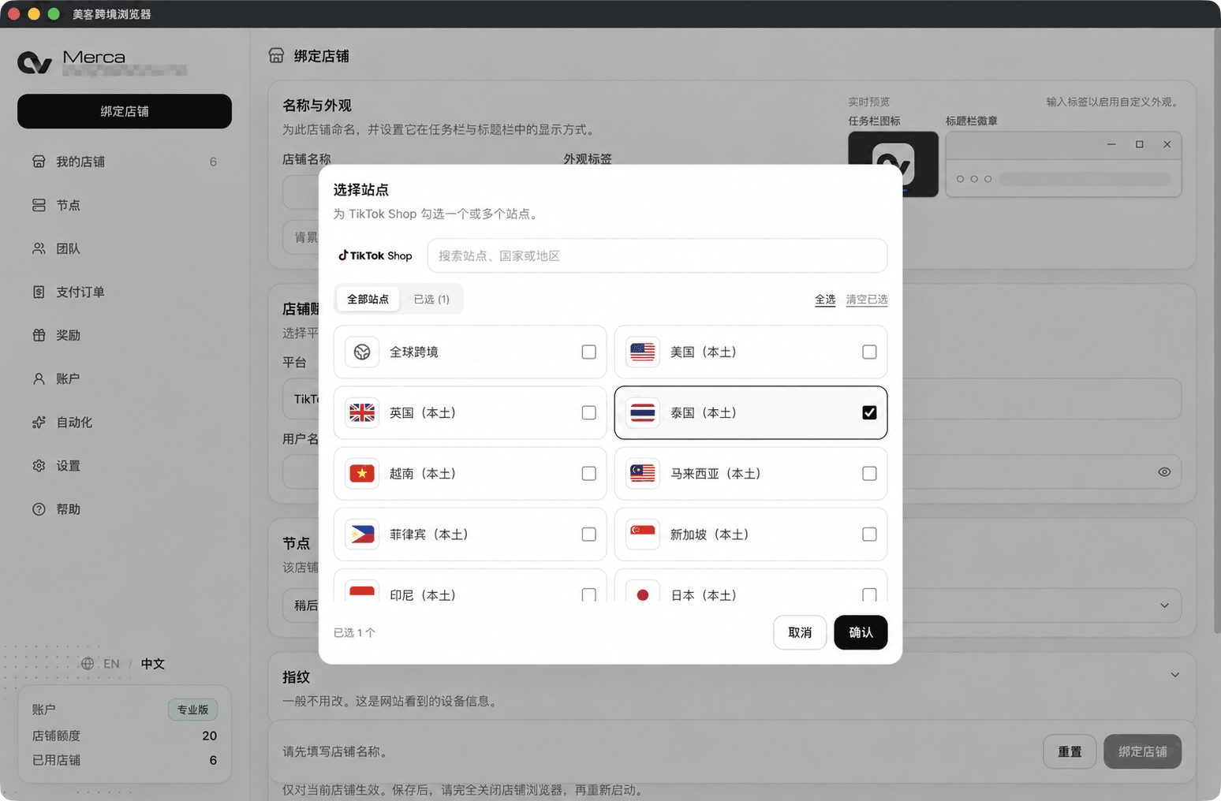The width and height of the screenshot is (1221, 801).
Task: Open the Account (账户) person icon
Action: [x=39, y=378]
